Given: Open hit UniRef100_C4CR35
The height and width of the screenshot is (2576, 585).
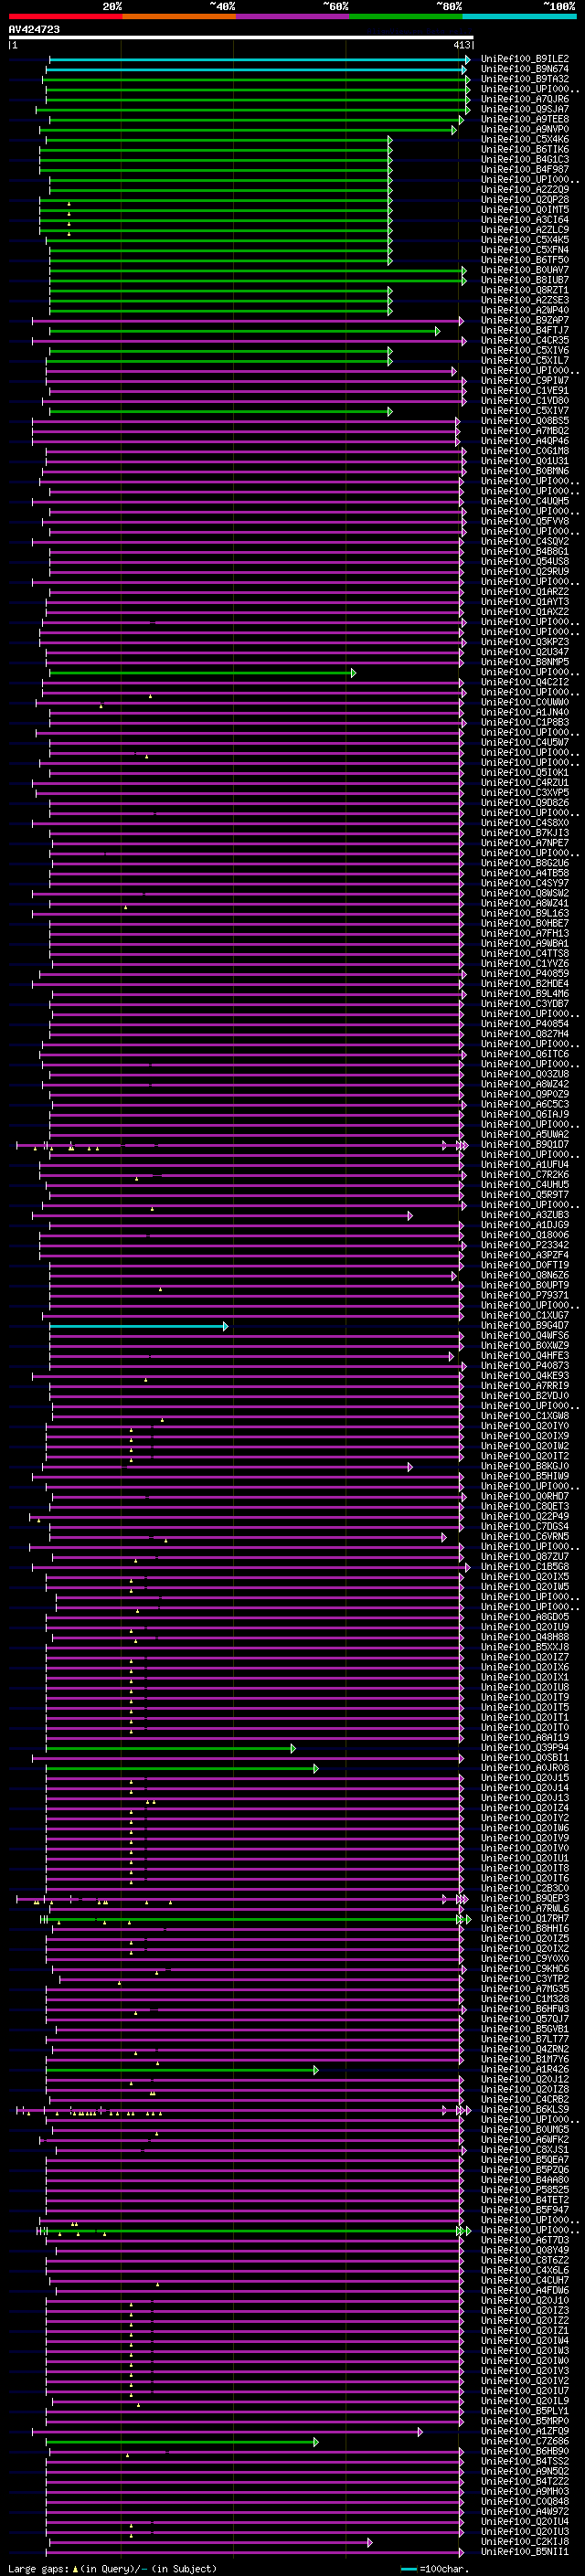Looking at the screenshot, I should click(x=524, y=341).
